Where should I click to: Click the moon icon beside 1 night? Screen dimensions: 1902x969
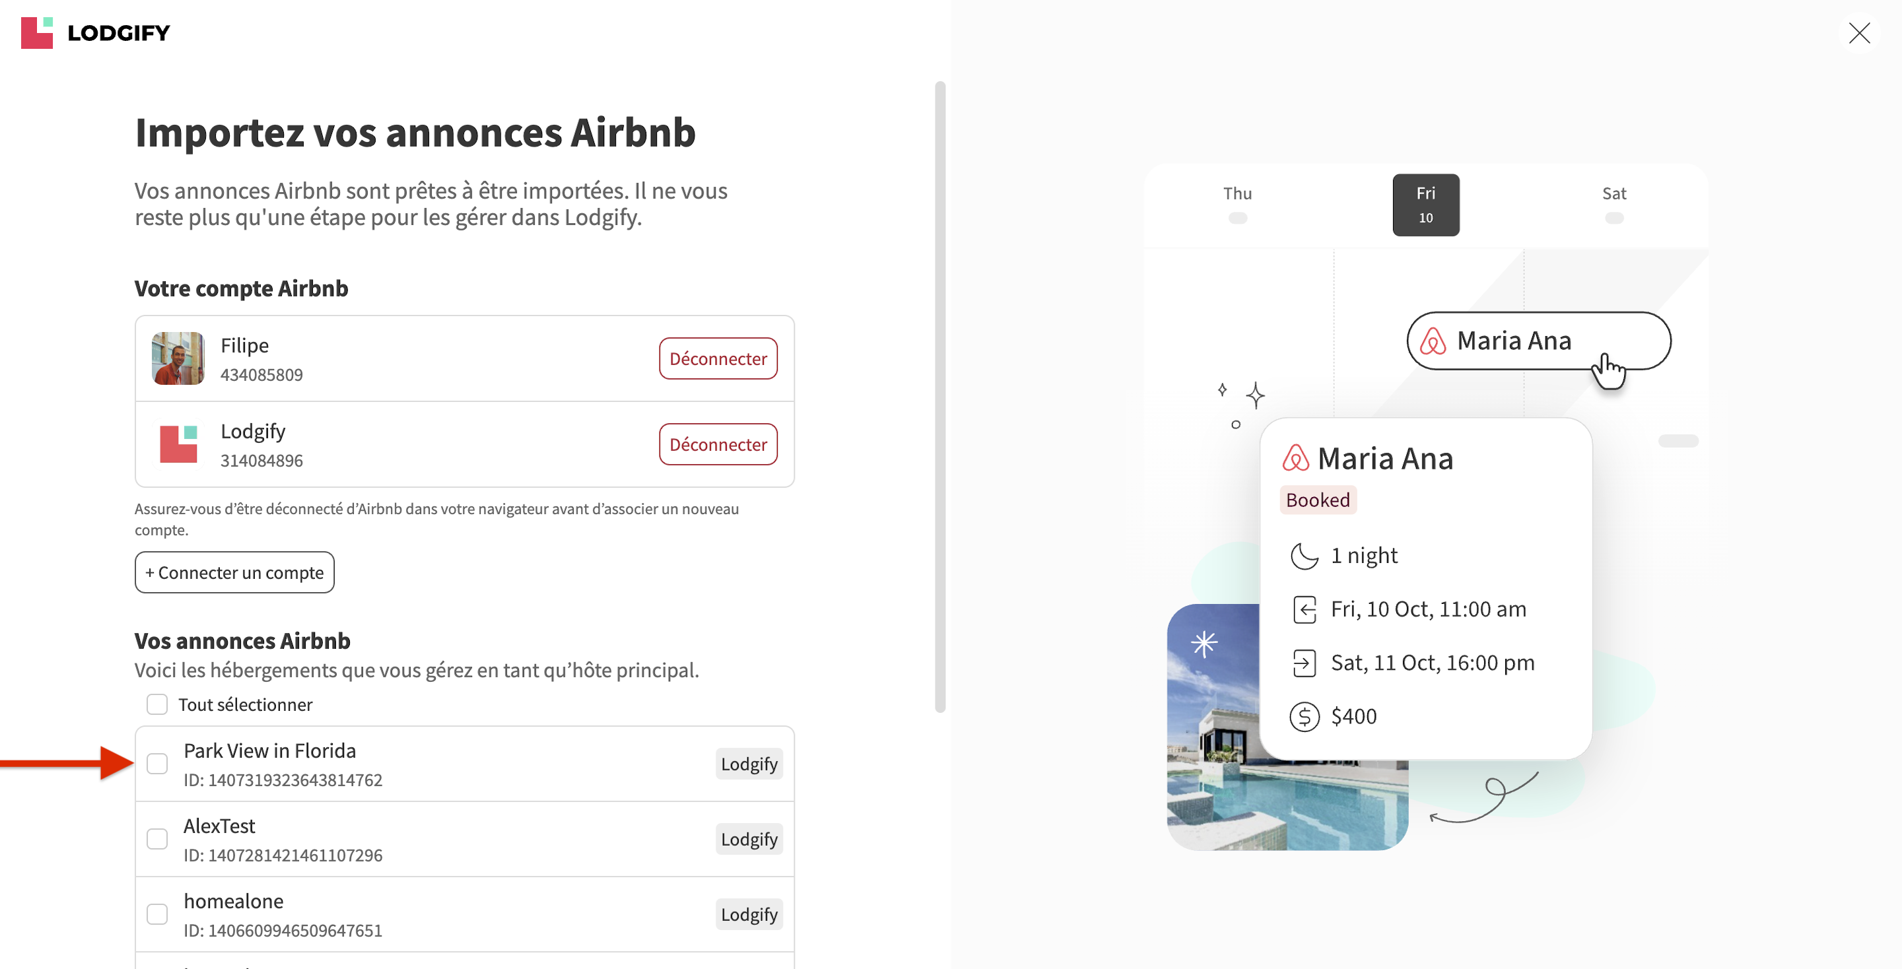(x=1304, y=556)
